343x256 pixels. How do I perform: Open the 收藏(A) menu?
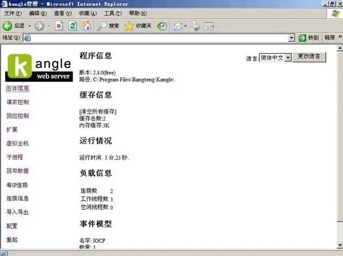click(88, 14)
